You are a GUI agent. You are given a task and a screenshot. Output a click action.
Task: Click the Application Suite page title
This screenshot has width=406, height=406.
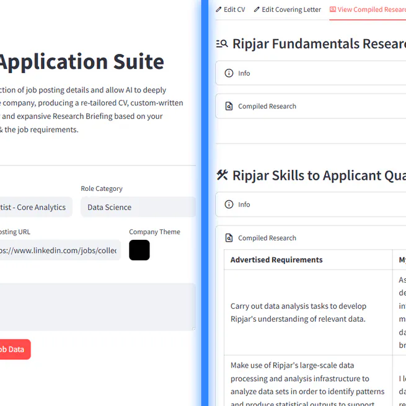coord(82,61)
